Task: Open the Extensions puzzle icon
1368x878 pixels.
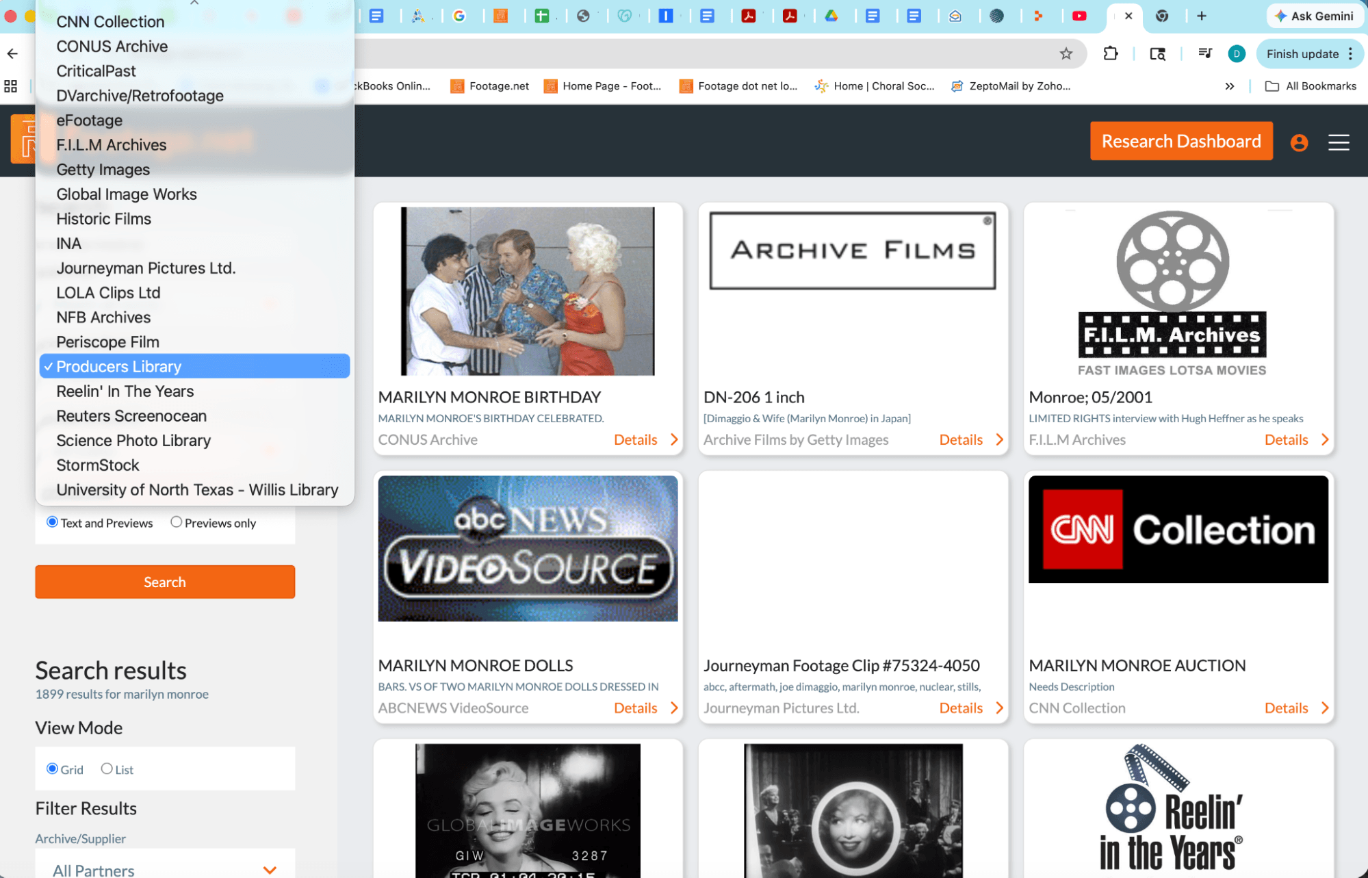Action: pyautogui.click(x=1111, y=53)
